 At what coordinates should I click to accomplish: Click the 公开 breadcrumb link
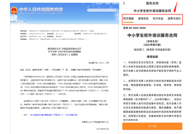[24, 22]
